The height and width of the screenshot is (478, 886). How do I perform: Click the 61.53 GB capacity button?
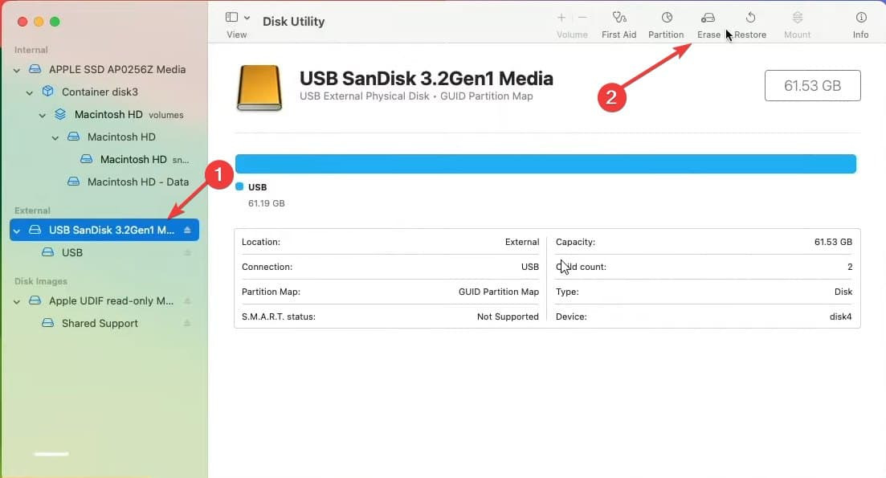pos(812,85)
